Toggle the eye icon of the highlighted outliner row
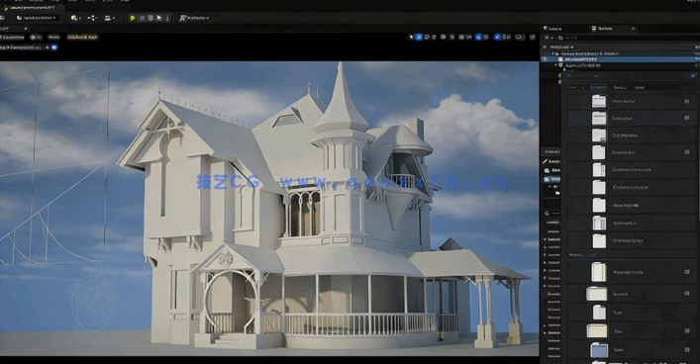 (545, 59)
